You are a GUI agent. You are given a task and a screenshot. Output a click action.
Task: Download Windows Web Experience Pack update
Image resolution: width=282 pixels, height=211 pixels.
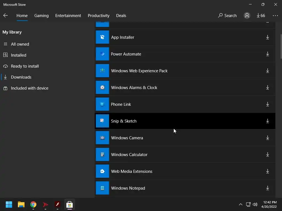pyautogui.click(x=268, y=71)
